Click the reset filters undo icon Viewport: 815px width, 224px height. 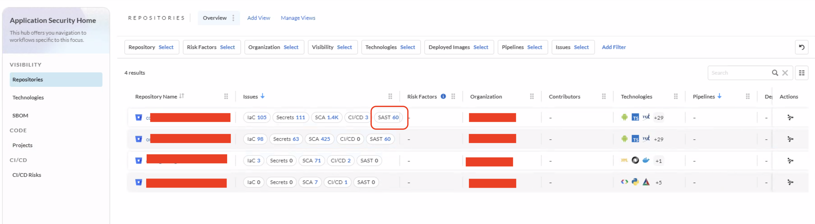pos(802,47)
